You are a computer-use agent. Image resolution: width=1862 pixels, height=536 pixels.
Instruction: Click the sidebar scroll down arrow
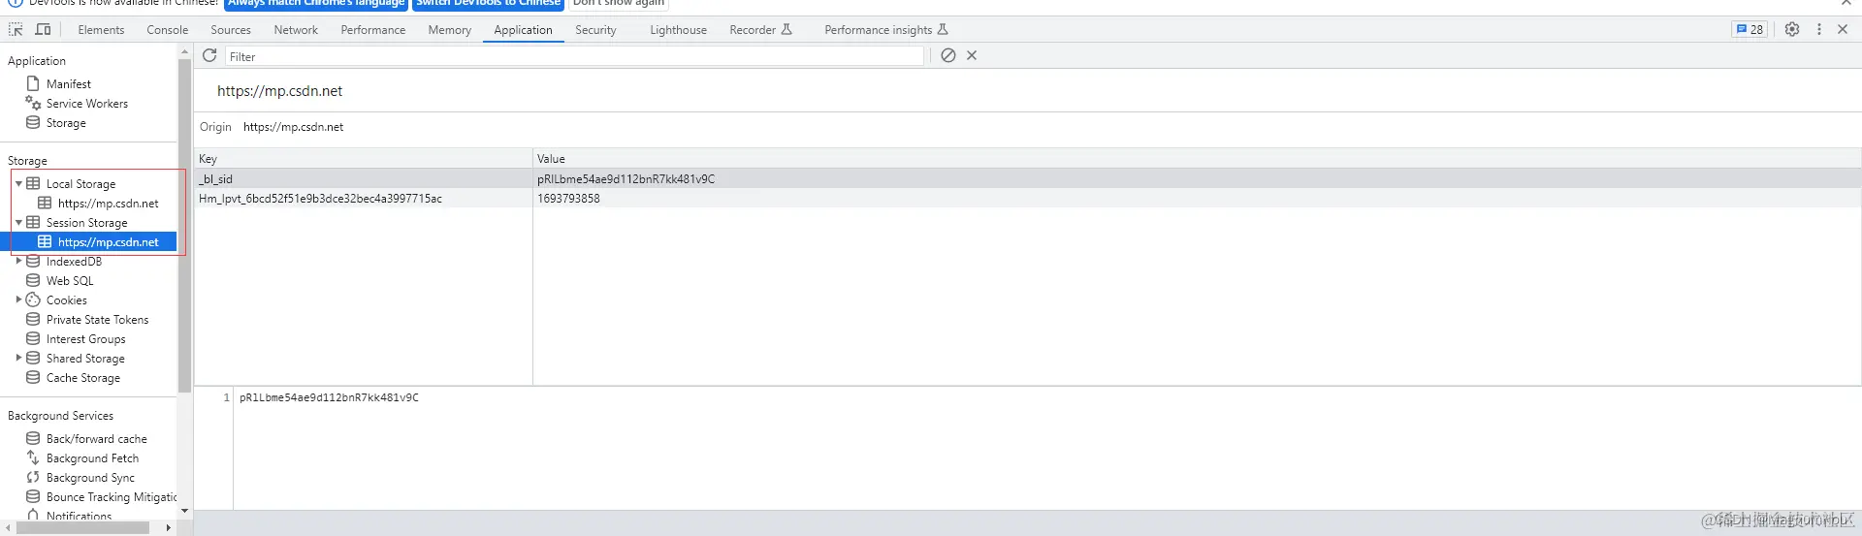pos(184,511)
